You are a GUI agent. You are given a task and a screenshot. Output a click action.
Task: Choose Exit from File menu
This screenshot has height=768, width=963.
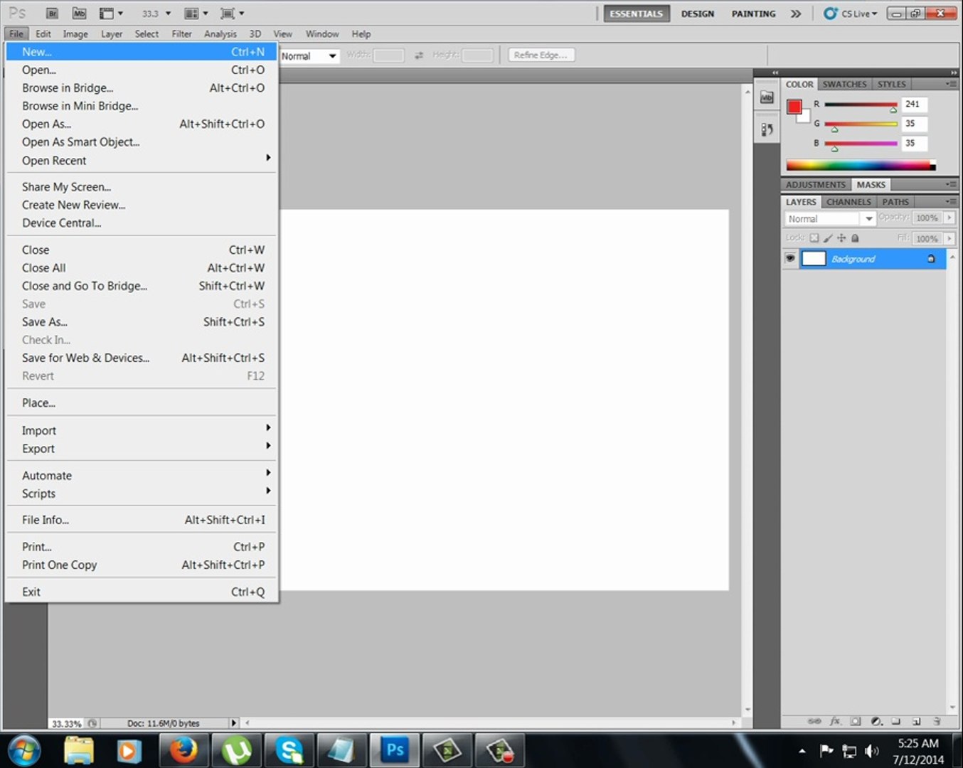(142, 592)
